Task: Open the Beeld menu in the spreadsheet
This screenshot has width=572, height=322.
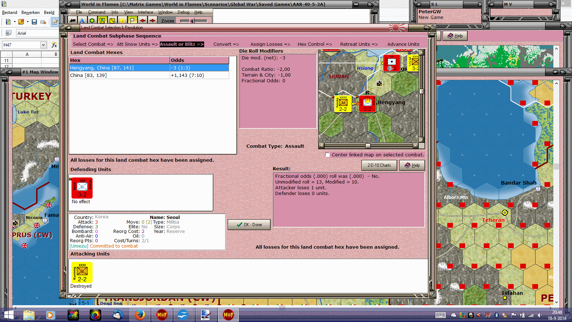Action: tap(49, 13)
